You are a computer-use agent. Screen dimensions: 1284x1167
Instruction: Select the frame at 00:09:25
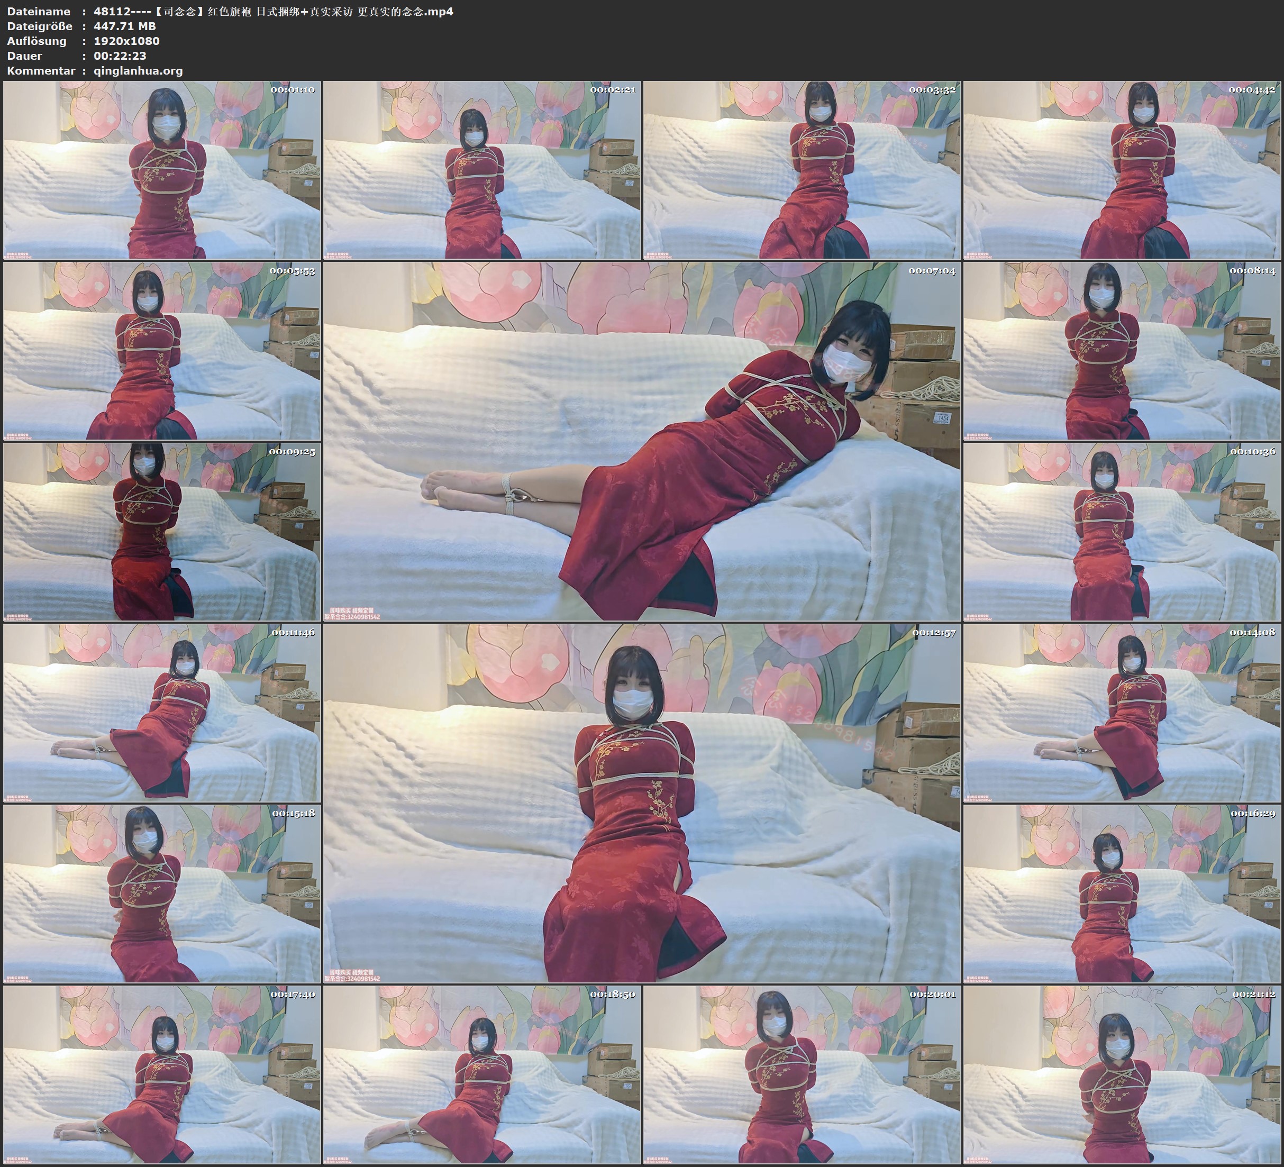pos(162,532)
